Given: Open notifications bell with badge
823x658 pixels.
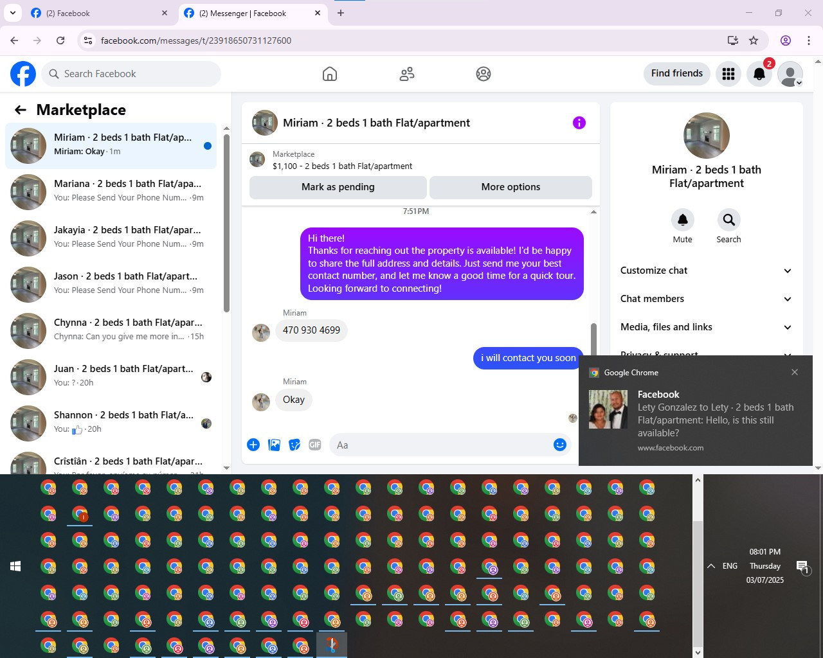Looking at the screenshot, I should [x=759, y=74].
